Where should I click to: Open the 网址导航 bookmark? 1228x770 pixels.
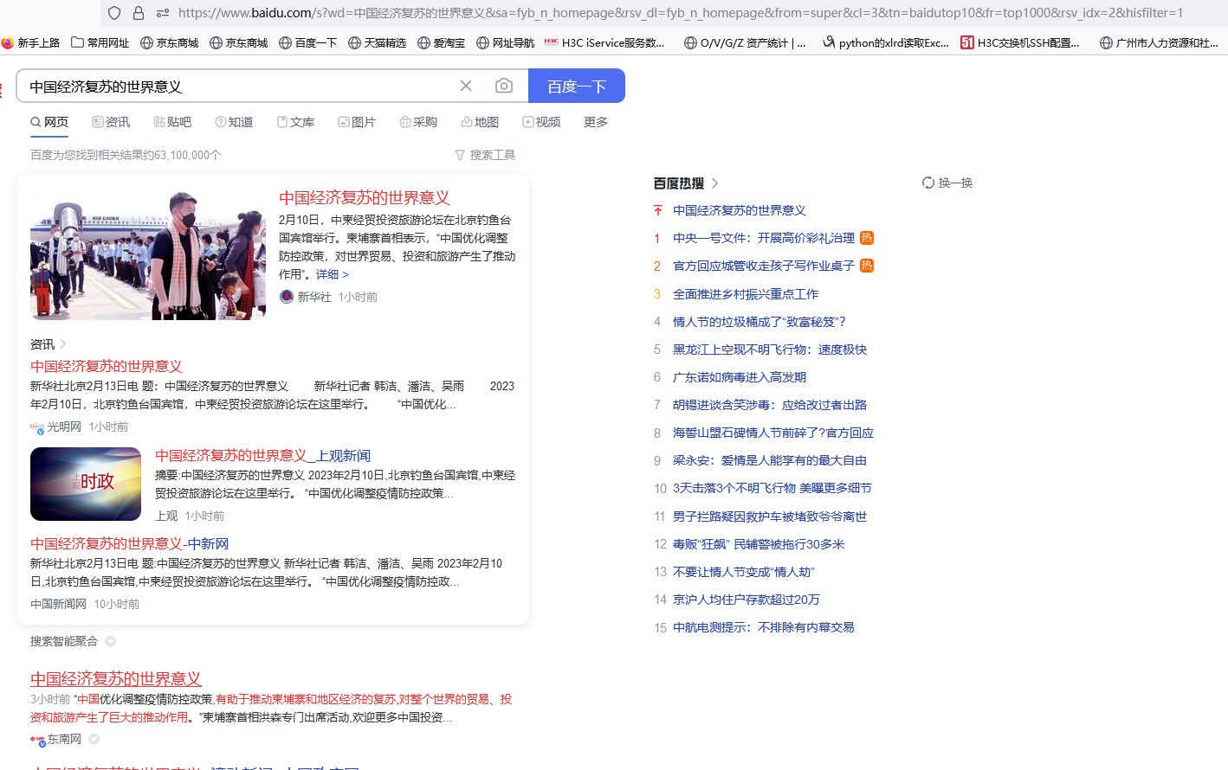505,42
